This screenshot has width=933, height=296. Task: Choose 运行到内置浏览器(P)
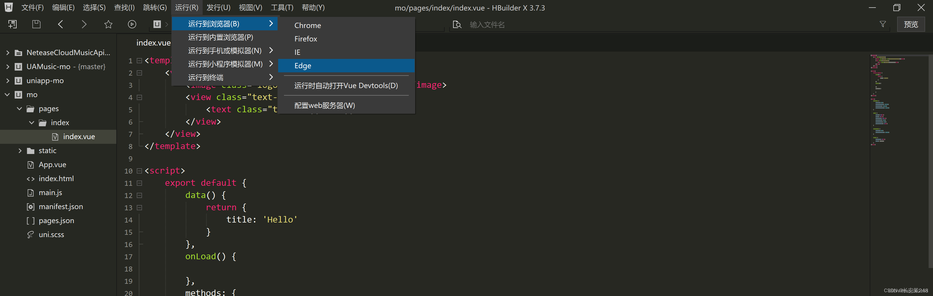[225, 37]
